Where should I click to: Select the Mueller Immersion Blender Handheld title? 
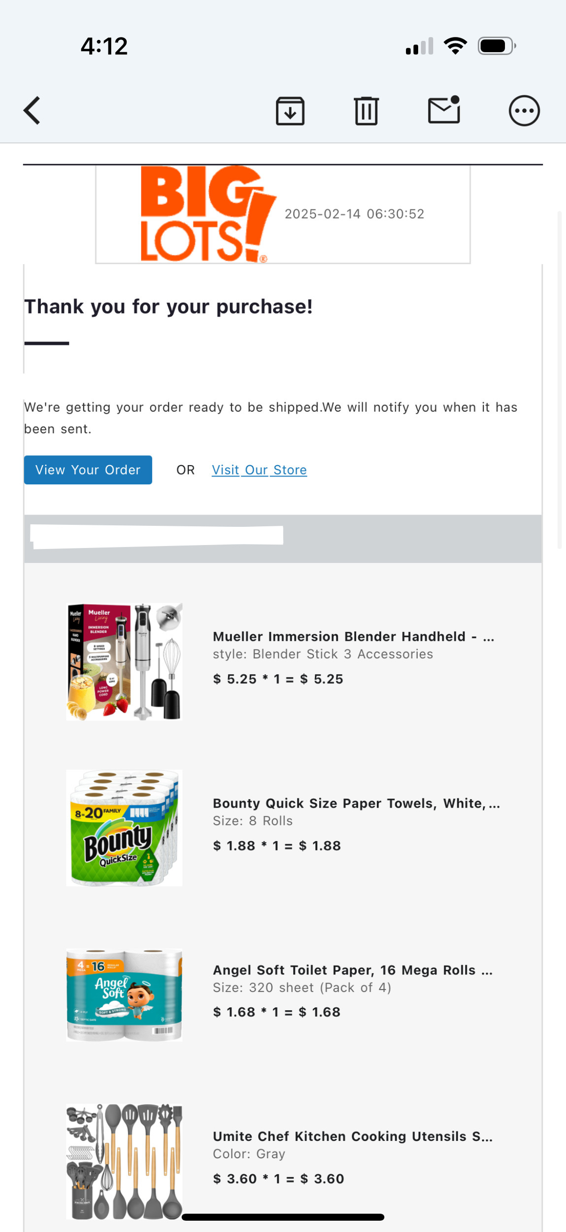[353, 637]
